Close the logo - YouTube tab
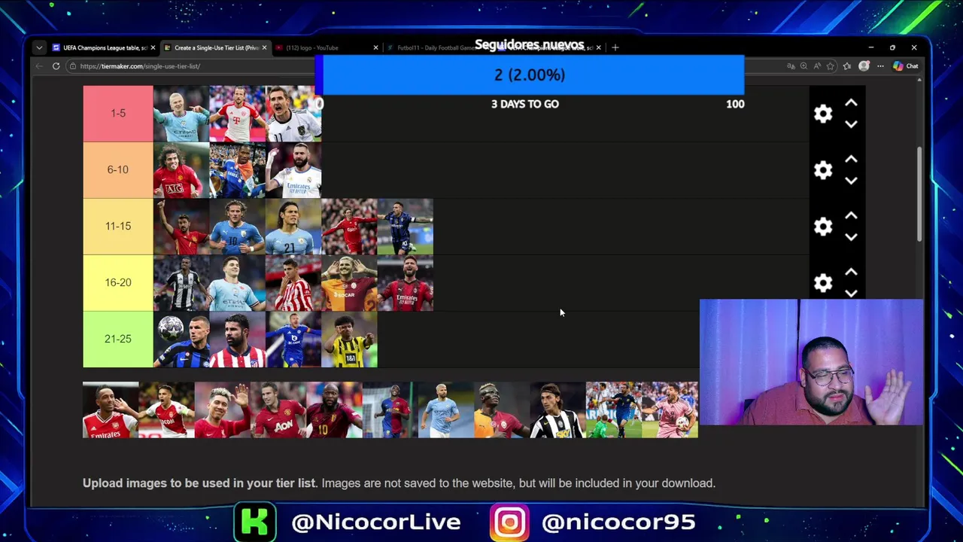 tap(375, 47)
